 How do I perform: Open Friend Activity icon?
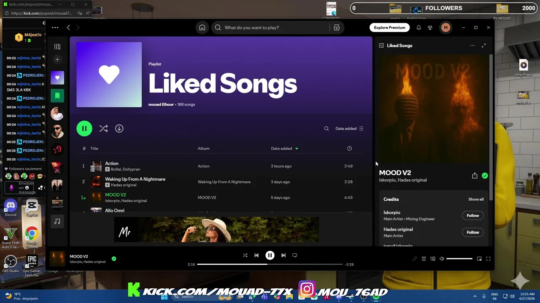[430, 27]
